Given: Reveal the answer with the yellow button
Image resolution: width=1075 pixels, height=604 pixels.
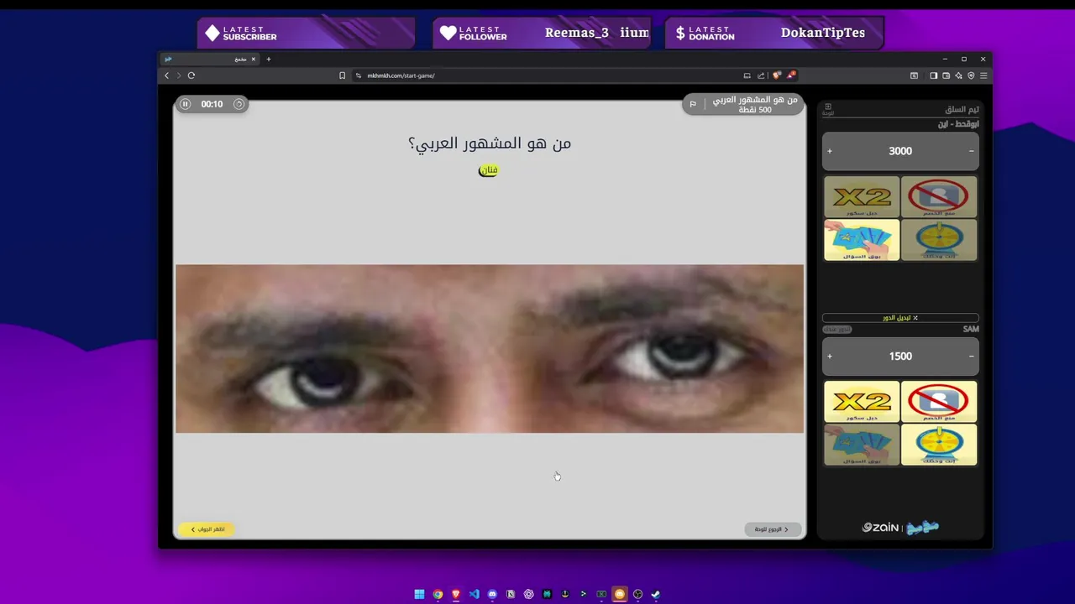Looking at the screenshot, I should (x=207, y=529).
